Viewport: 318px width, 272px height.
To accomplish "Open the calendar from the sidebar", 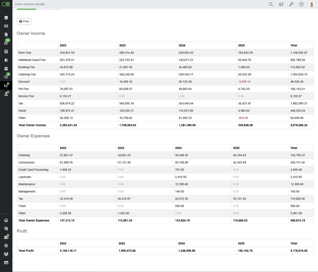I will 6,18.
